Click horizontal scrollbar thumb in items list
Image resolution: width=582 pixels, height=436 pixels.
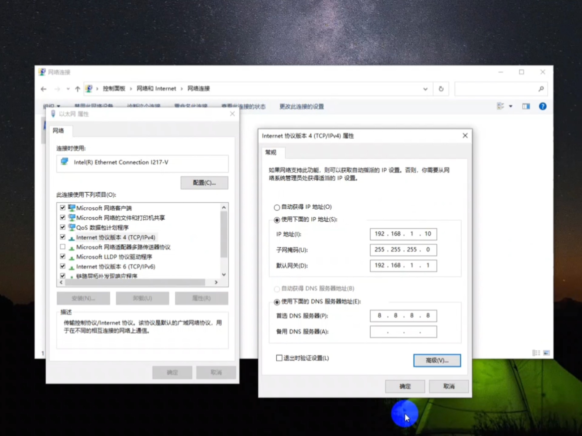click(135, 282)
